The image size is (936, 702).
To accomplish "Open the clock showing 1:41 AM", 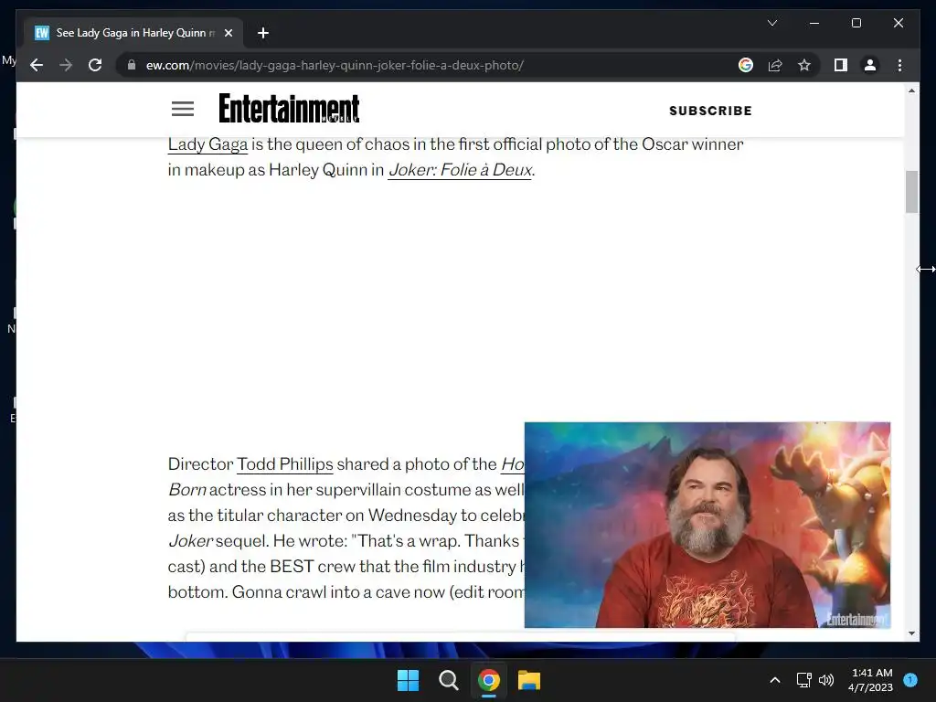I will click(870, 680).
